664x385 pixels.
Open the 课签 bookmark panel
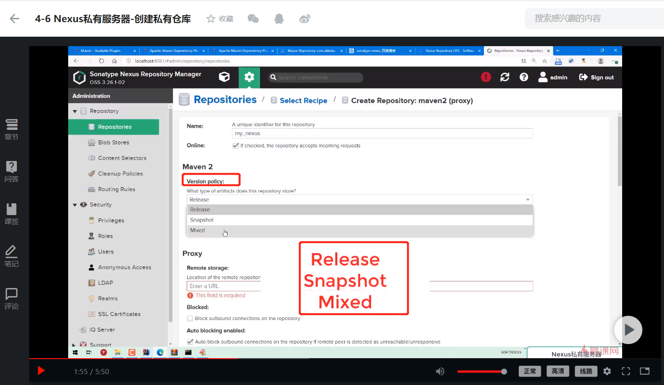click(x=12, y=214)
